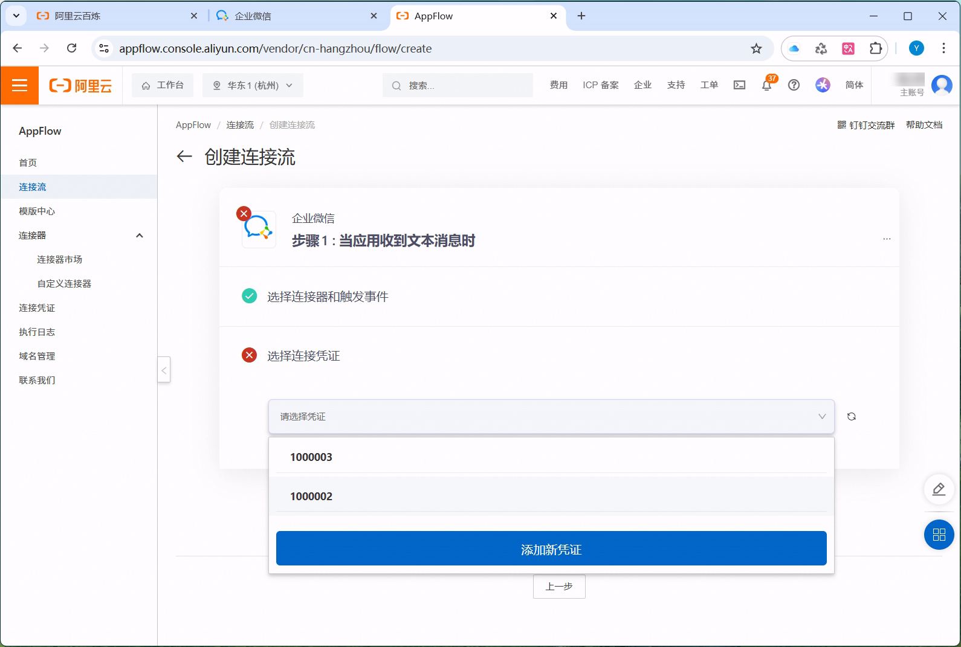
Task: Click the user avatar in the header
Action: pos(942,85)
